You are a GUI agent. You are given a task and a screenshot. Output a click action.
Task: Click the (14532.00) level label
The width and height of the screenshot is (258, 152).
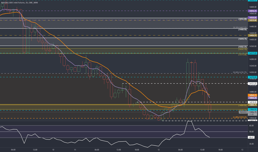pyautogui.click(x=242, y=19)
